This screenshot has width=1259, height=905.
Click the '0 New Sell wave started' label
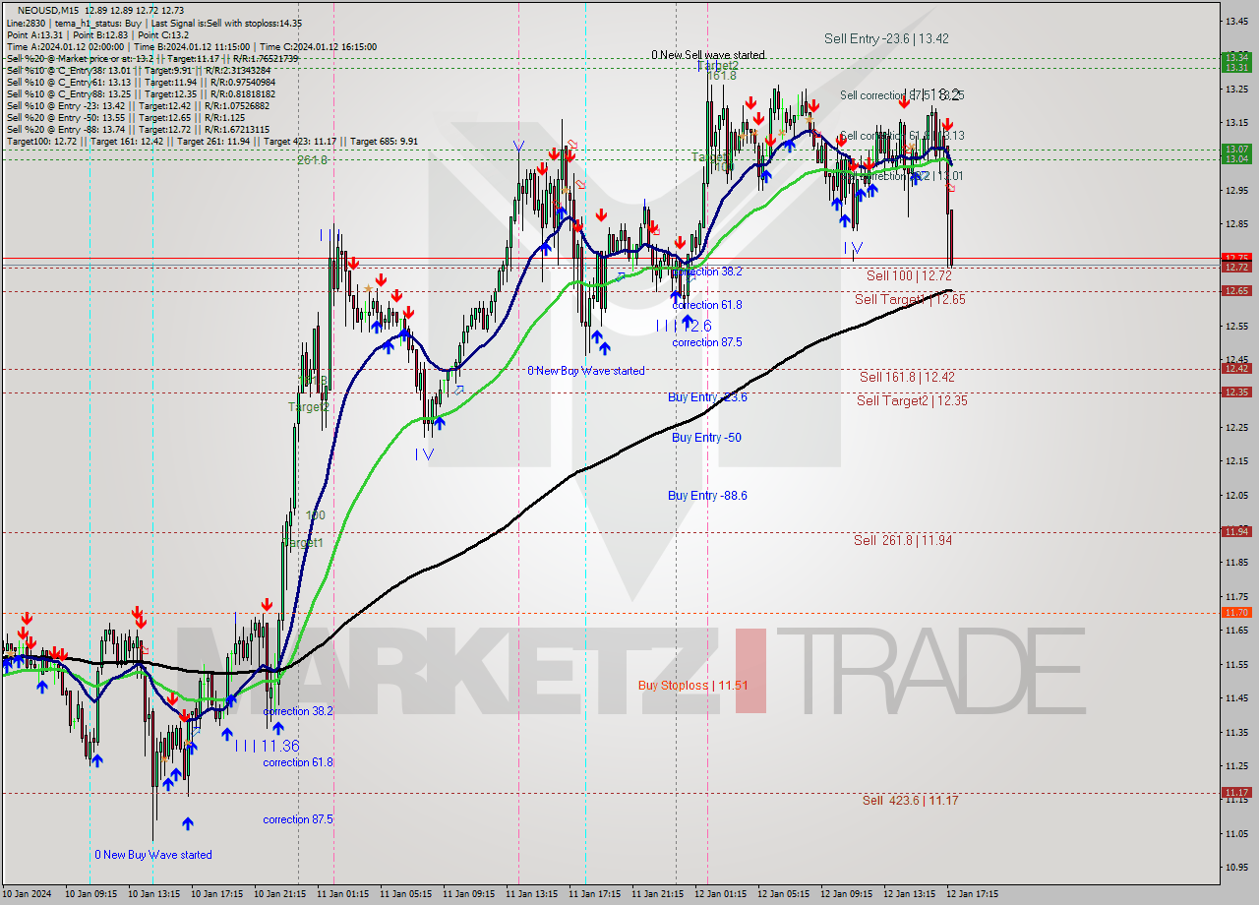pyautogui.click(x=708, y=55)
